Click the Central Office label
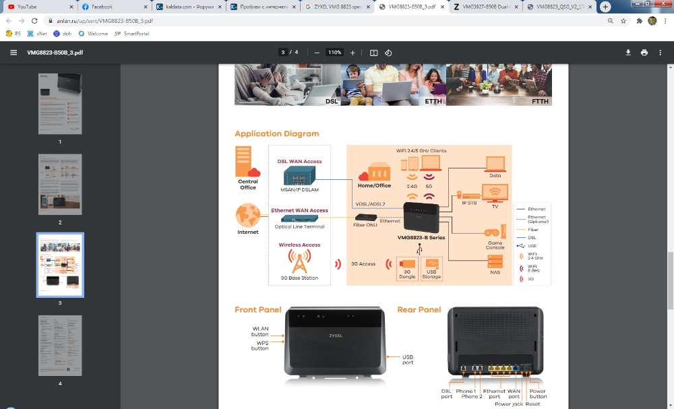 248,185
